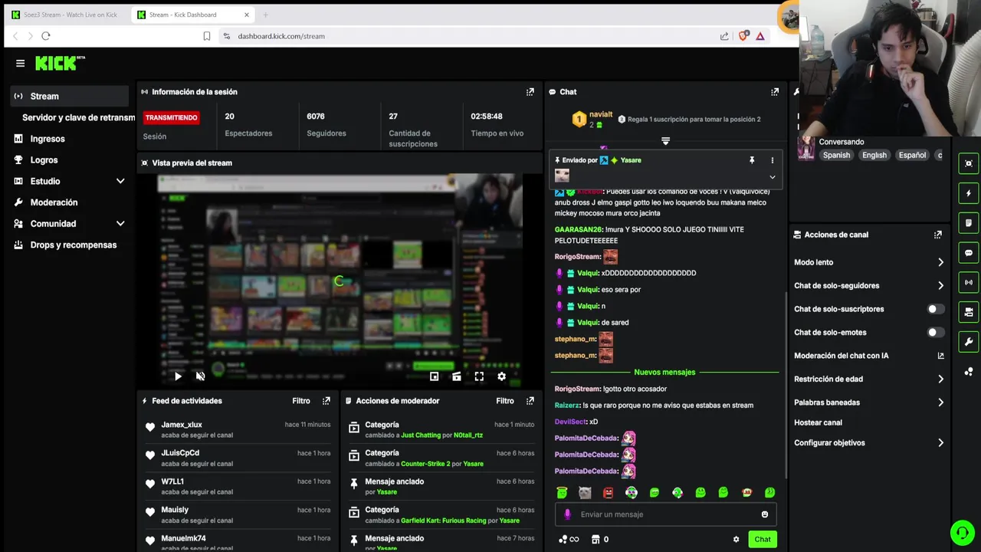981x552 pixels.
Task: Open the hamburger menu next to Kick logo
Action: [x=21, y=64]
